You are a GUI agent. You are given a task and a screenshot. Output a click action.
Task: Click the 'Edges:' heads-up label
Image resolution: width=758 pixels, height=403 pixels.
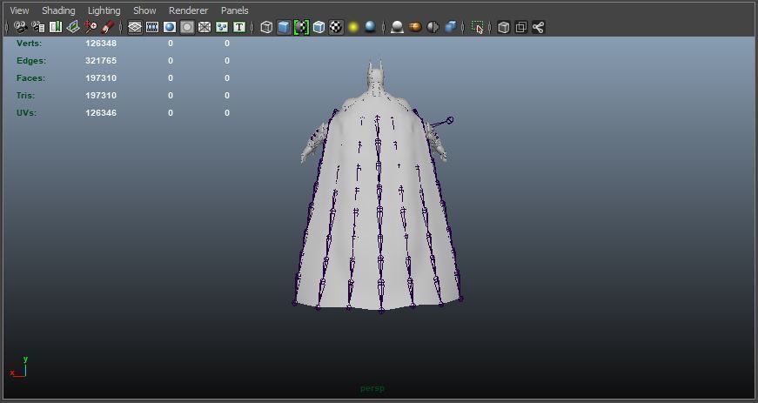tap(31, 60)
